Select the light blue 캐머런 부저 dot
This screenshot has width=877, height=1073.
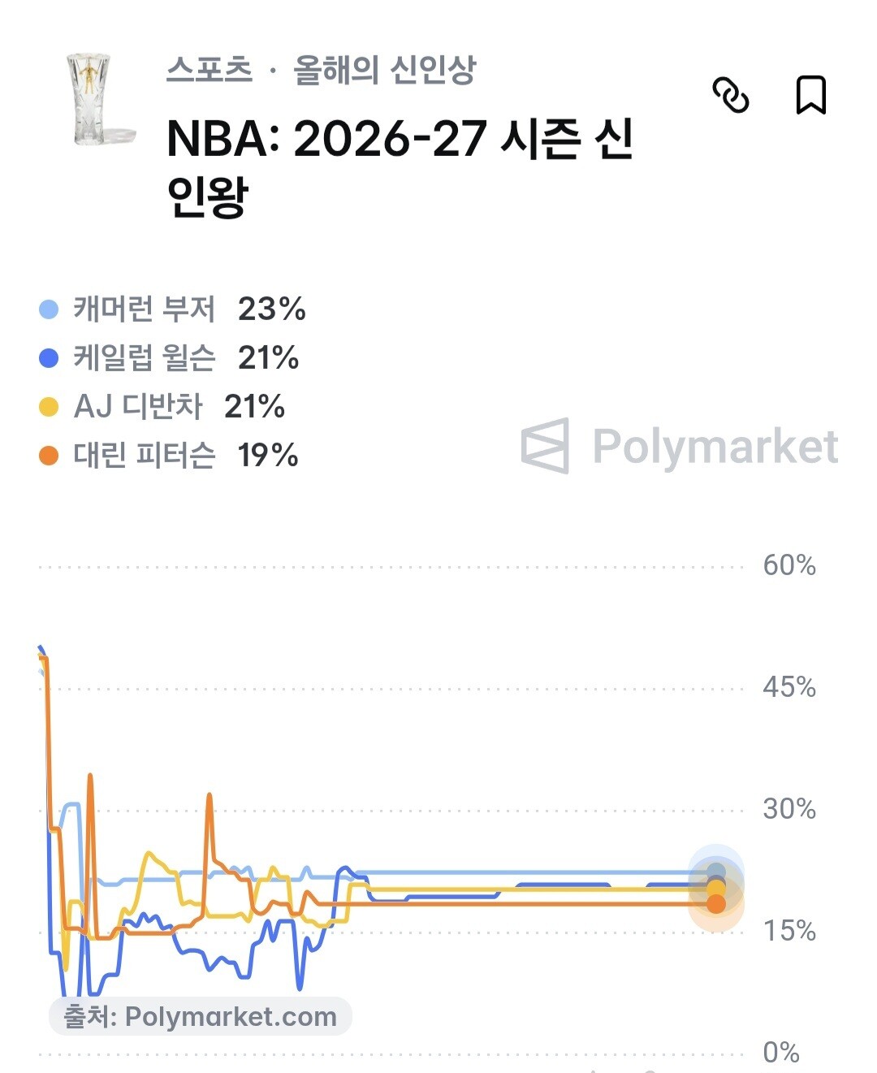49,309
